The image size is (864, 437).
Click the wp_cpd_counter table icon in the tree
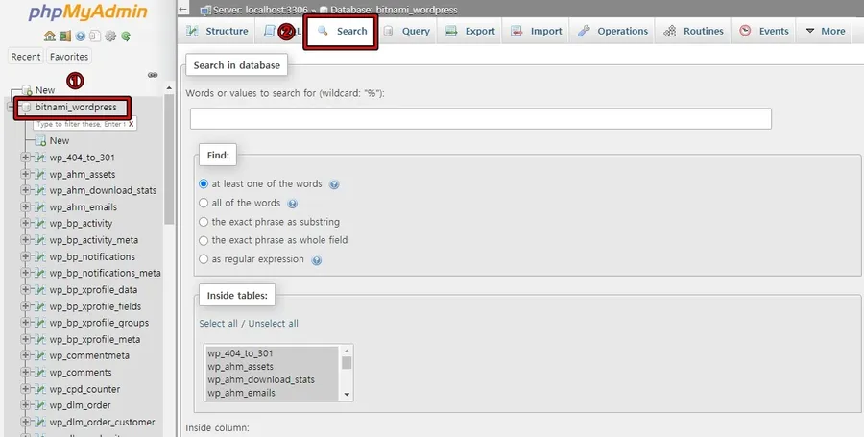[40, 389]
